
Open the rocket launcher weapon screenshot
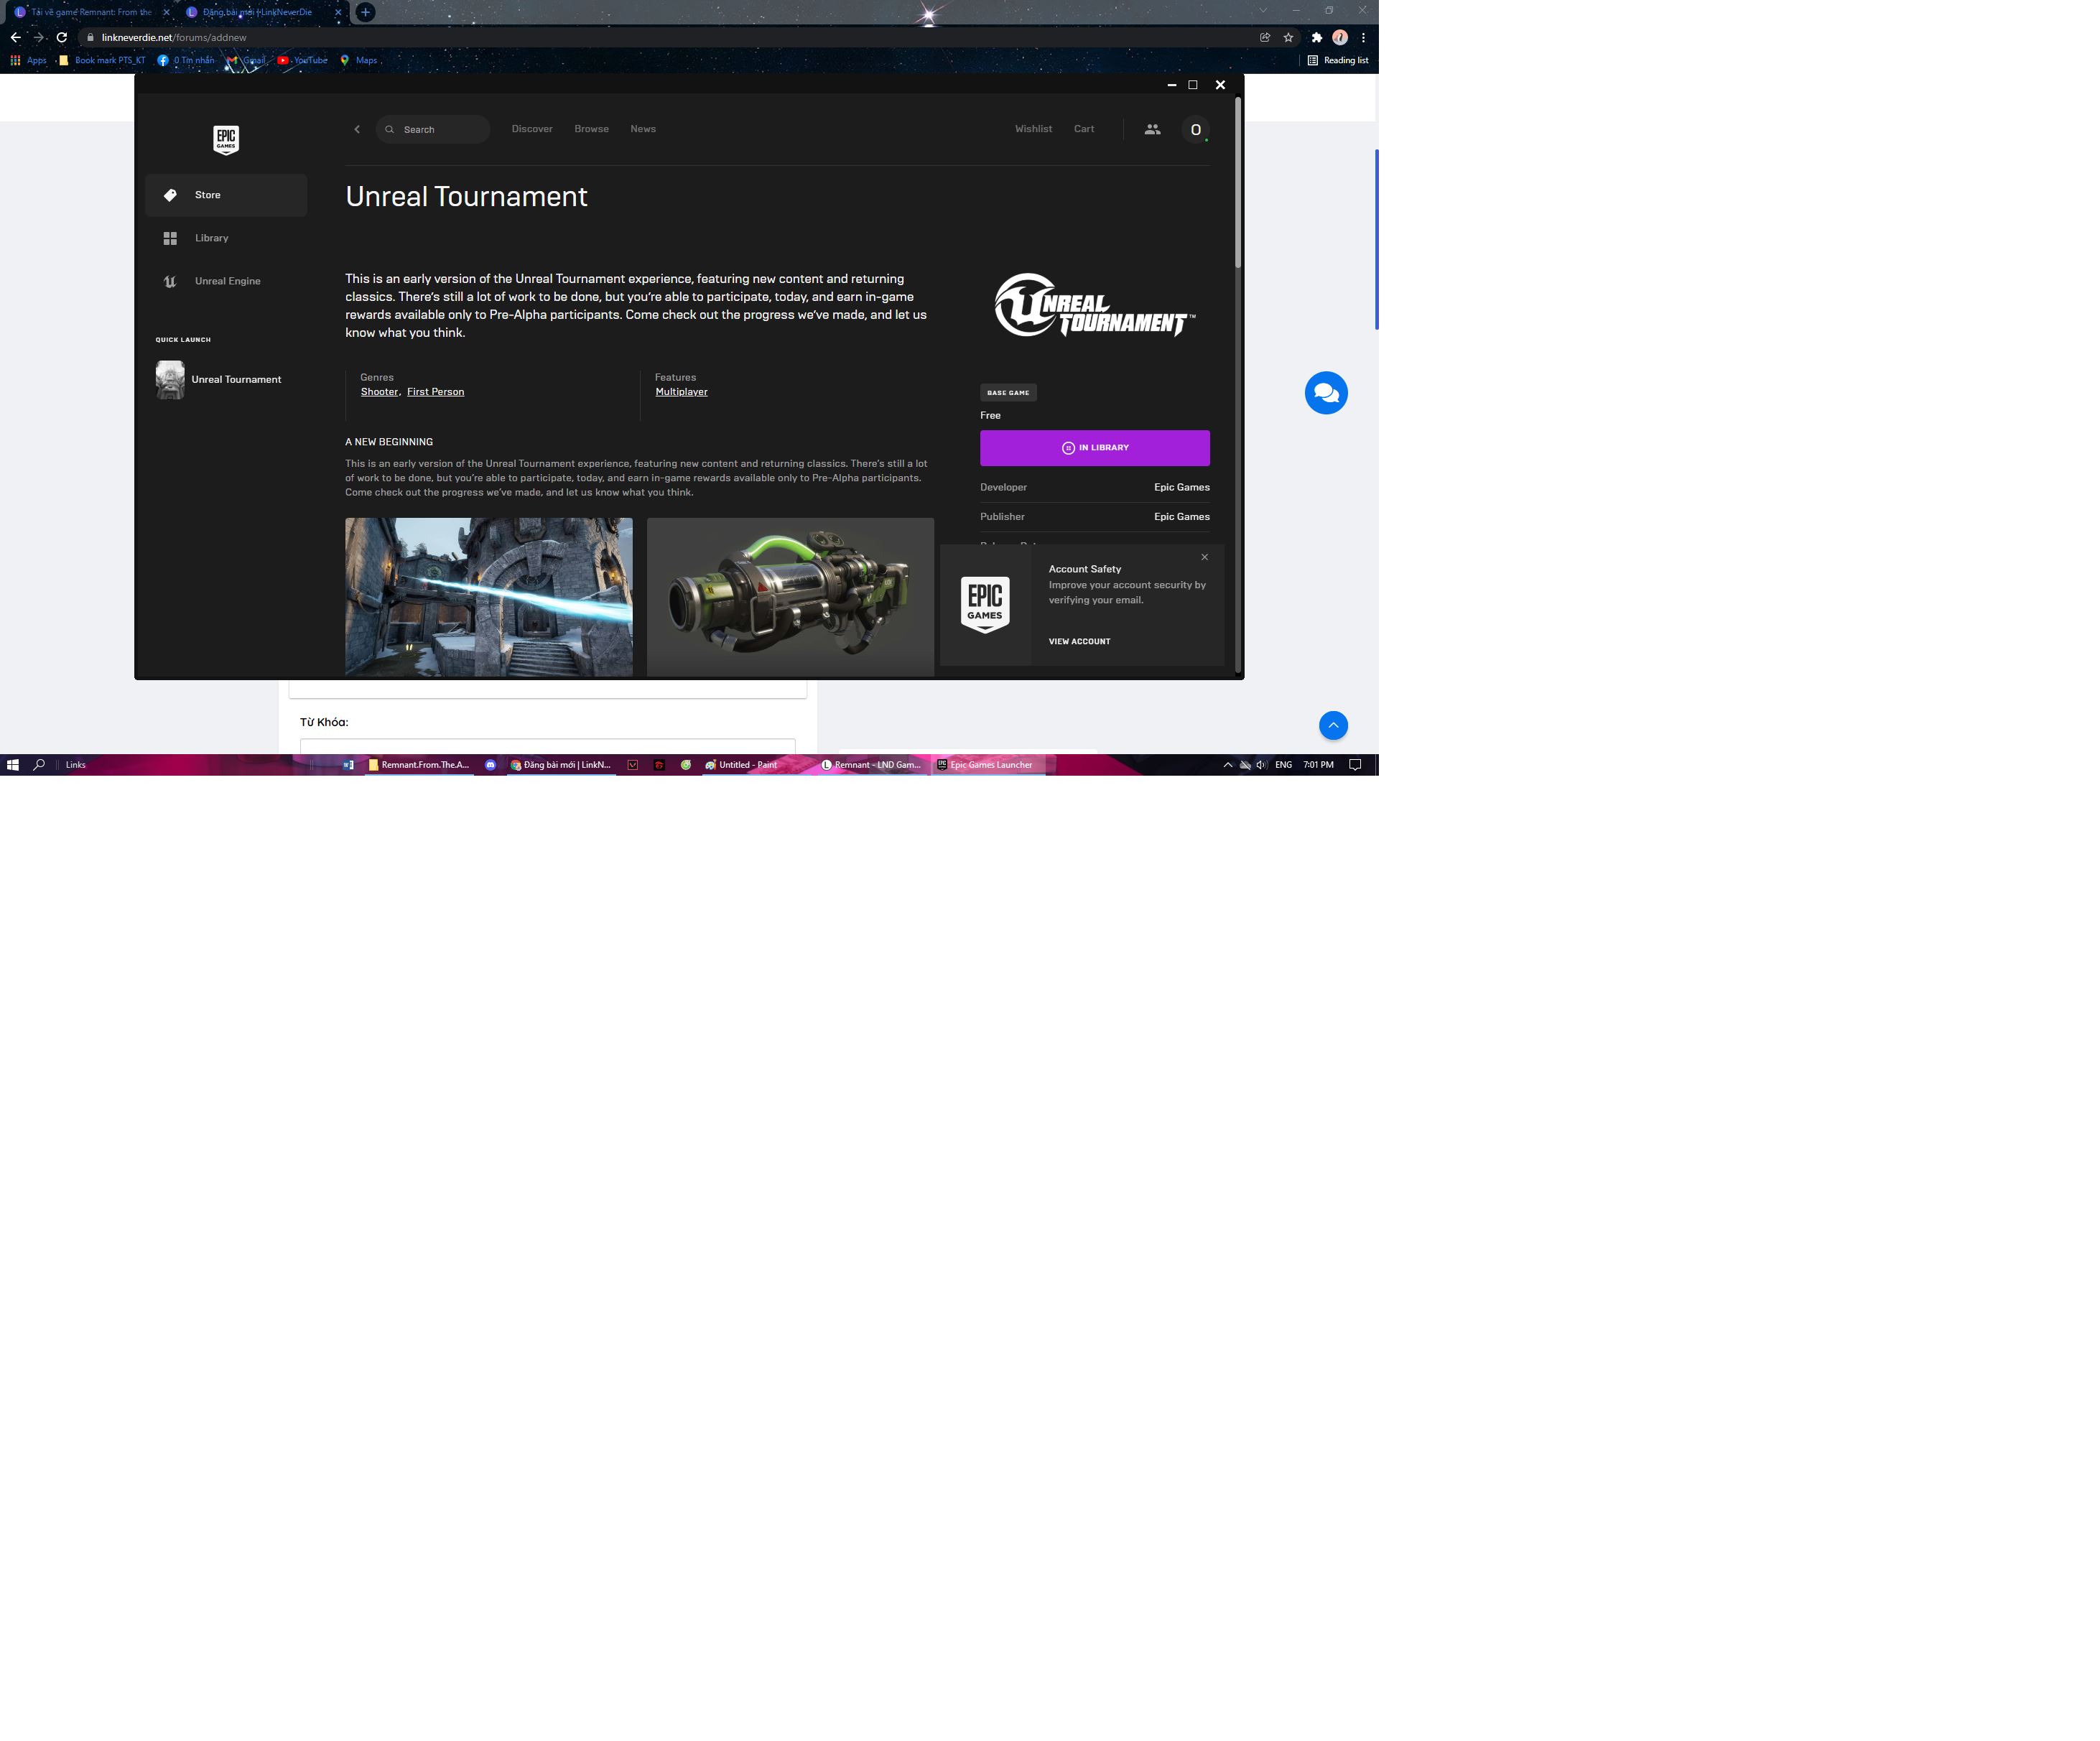790,597
